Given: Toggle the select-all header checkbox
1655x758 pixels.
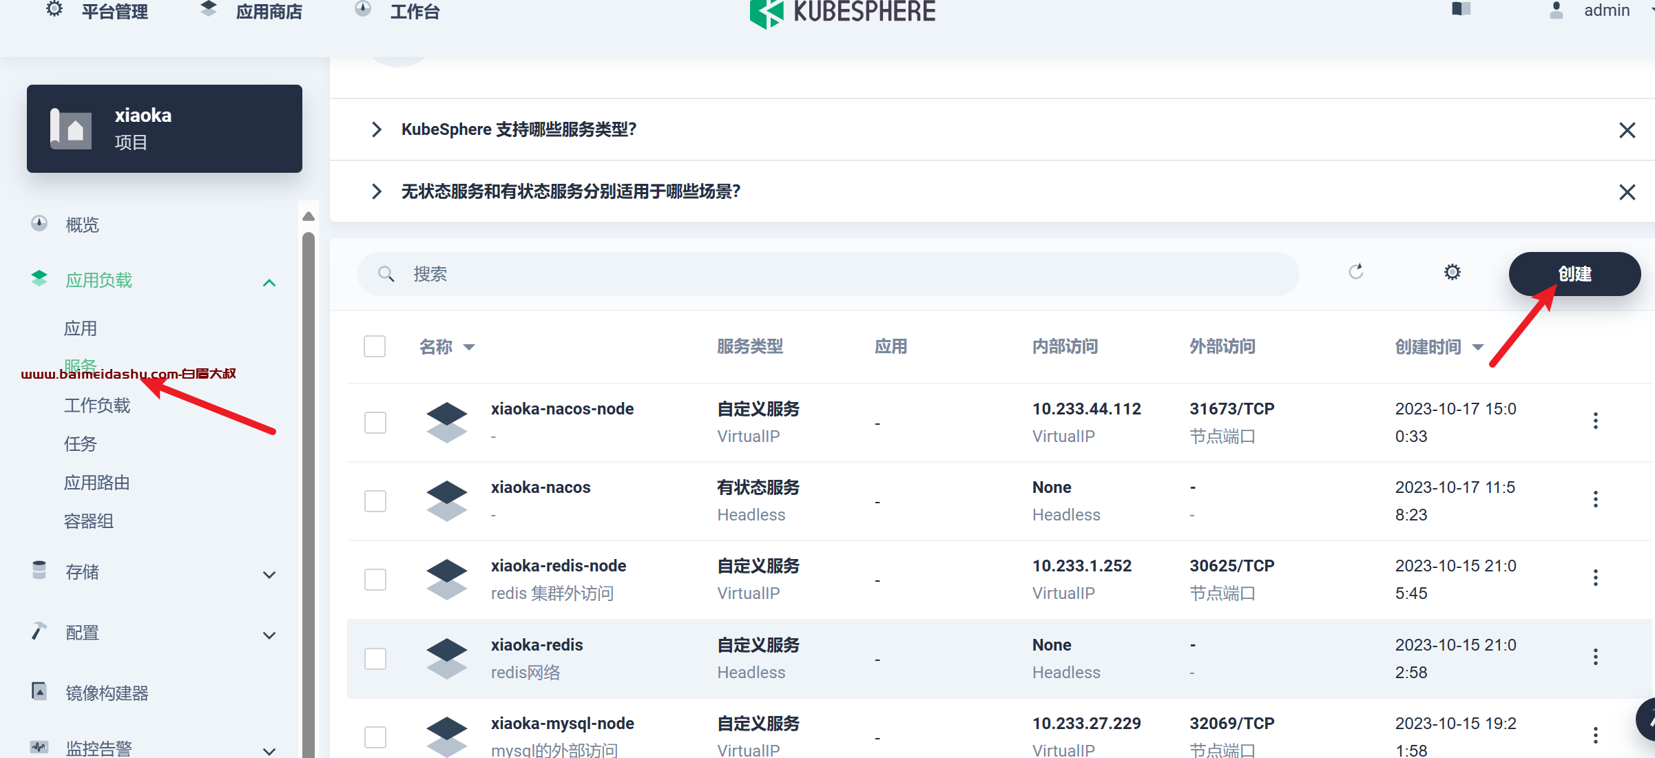Looking at the screenshot, I should [375, 346].
